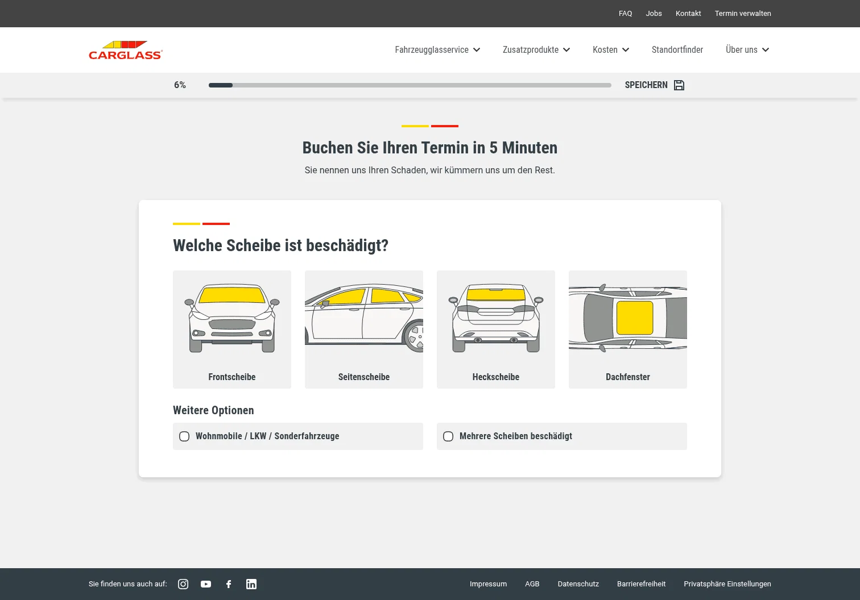
Task: Go to Kontakt page
Action: pyautogui.click(x=688, y=14)
